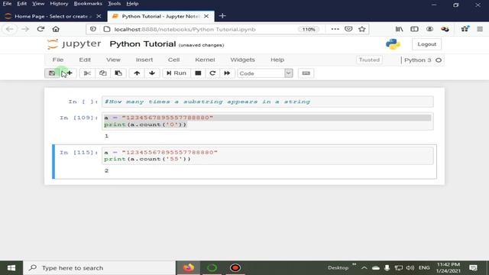Viewport: 489px width, 275px height.
Task: Open the Jupyter View menu
Action: point(113,60)
